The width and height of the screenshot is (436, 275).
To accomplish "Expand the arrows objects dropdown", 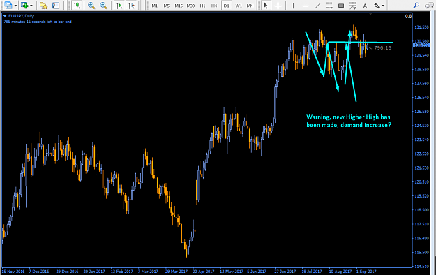I will point(384,6).
